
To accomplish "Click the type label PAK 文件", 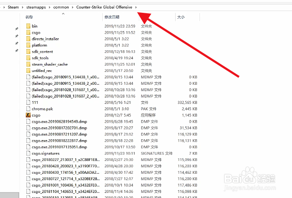I will click(149, 109).
